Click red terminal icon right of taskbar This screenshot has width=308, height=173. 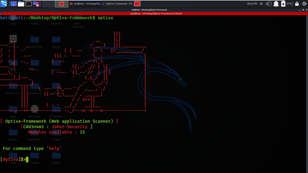pyautogui.click(x=137, y=4)
